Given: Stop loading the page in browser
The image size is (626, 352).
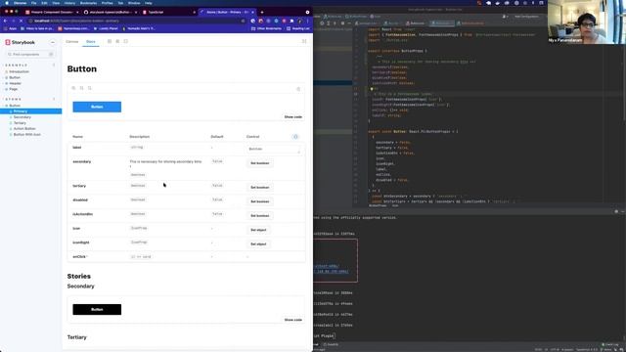Looking at the screenshot, I should (22, 21).
